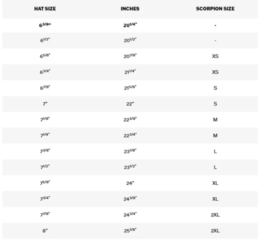Click 2XL in the 24 3/4" row
Image resolution: width=261 pixels, height=242 pixels.
[x=215, y=215]
